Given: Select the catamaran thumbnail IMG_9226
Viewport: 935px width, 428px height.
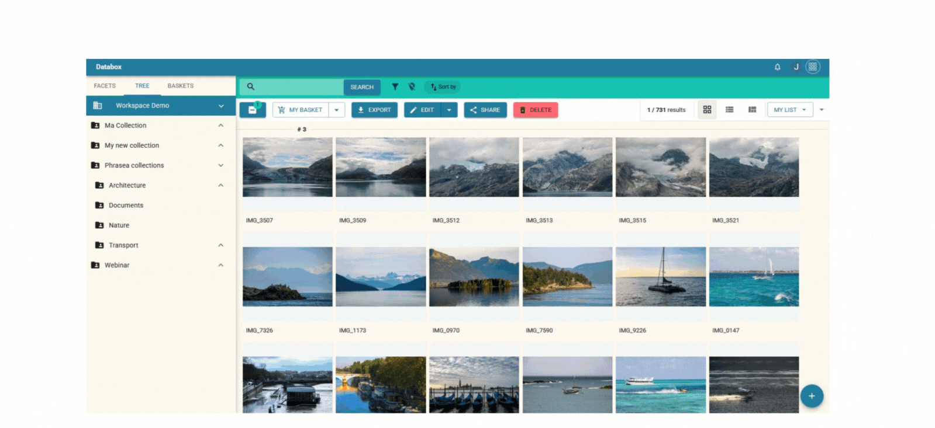Looking at the screenshot, I should pyautogui.click(x=661, y=277).
